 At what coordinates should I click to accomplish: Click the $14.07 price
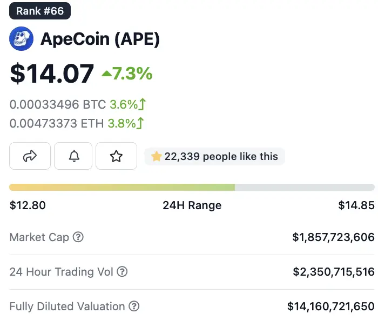pyautogui.click(x=52, y=74)
